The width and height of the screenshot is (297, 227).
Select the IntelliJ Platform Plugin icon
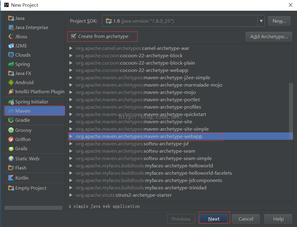11,91
